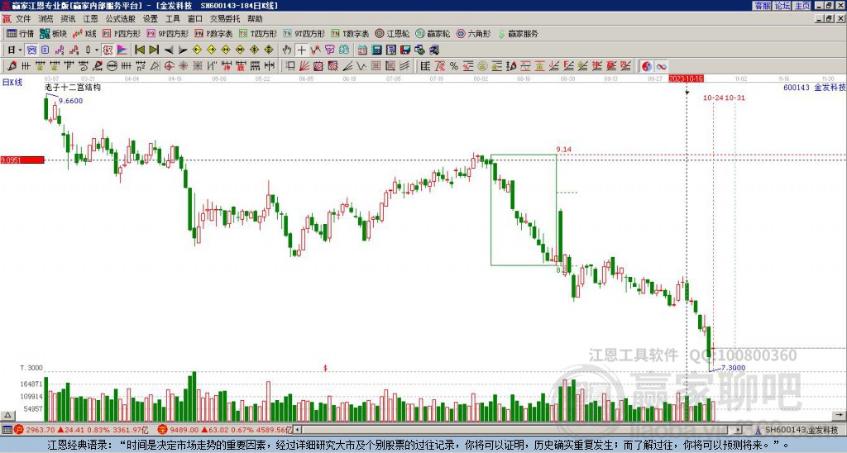
Task: Click the red pencil drawing icon
Action: [x=12, y=66]
